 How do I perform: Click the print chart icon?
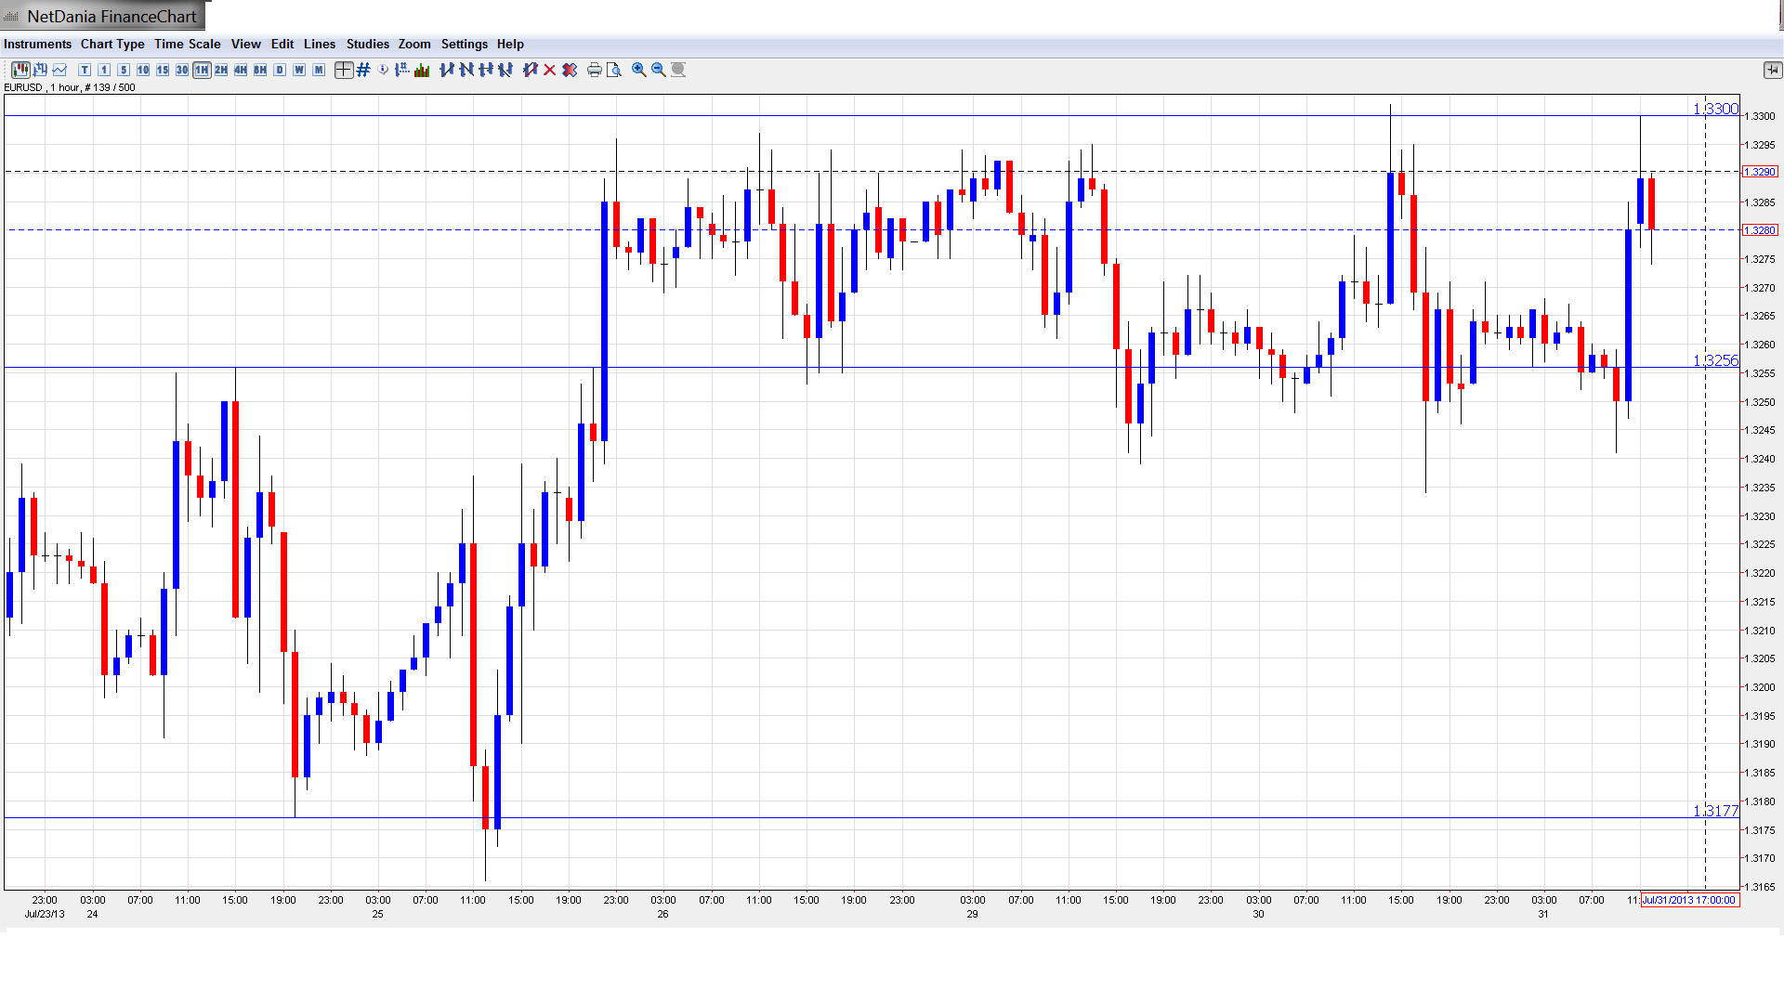tap(594, 70)
